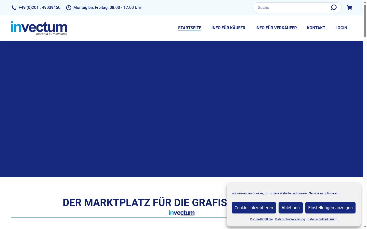367x229 pixels.
Task: Go to the Startseite menu item
Action: [x=190, y=28]
